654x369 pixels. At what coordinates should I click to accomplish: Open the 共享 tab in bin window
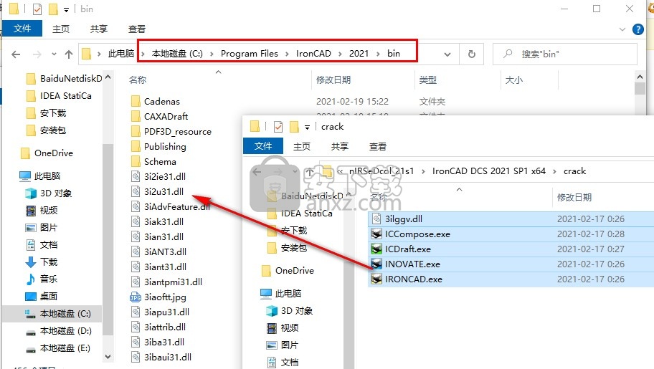coord(99,29)
